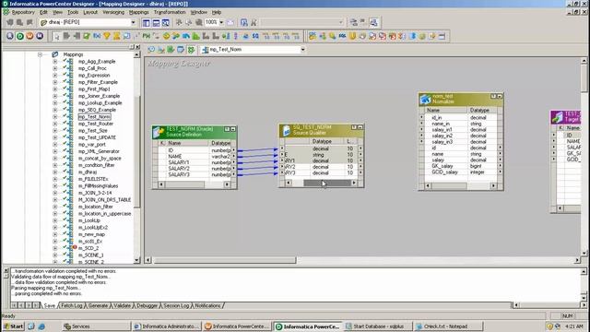Switch to the Notifications output tab

tap(207, 305)
